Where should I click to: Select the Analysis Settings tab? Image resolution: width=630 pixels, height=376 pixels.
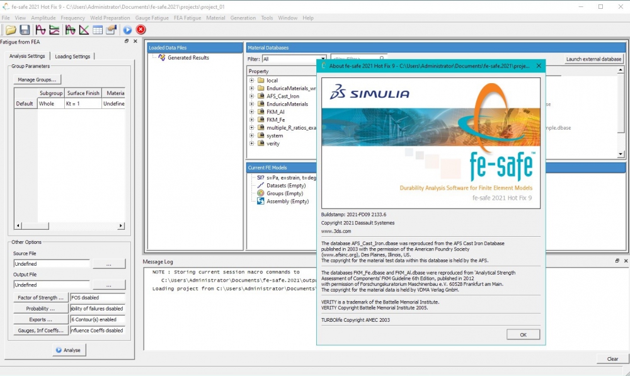(27, 56)
